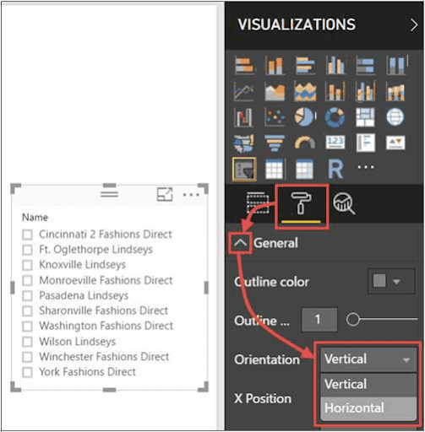The width and height of the screenshot is (425, 432).
Task: Select the waterfall chart visualization
Action: point(243,116)
